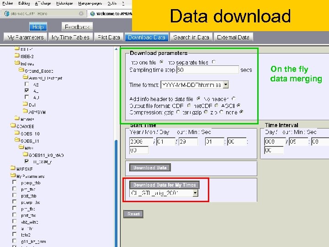Go to the Plot Data section
This screenshot has width=329, height=247.
coord(109,37)
